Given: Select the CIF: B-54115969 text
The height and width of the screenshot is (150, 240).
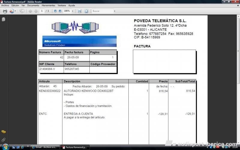Looking at the screenshot, I should click(x=147, y=37).
